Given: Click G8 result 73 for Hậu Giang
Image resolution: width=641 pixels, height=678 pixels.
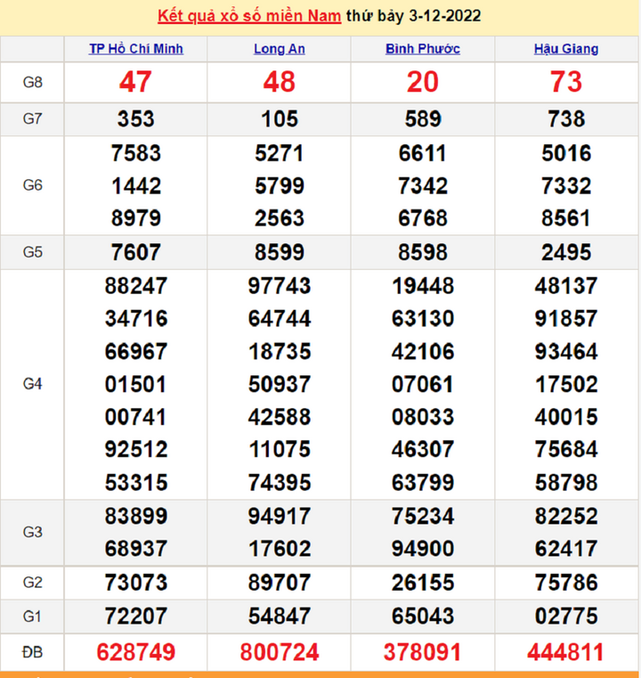Looking at the screenshot, I should 566,82.
